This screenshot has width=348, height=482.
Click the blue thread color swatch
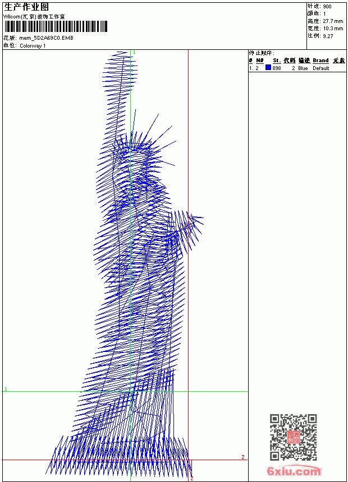268,67
